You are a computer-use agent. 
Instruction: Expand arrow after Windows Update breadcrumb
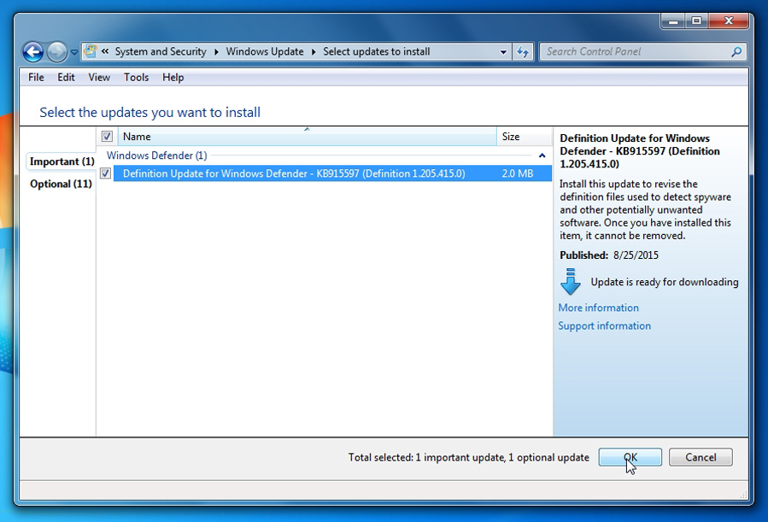(x=314, y=51)
